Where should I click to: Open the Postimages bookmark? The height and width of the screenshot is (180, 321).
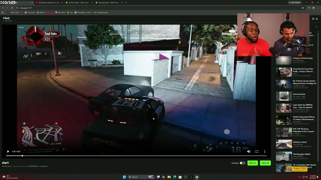point(83,12)
